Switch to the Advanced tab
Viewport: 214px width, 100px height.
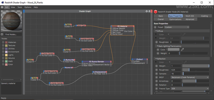click(x=190, y=19)
